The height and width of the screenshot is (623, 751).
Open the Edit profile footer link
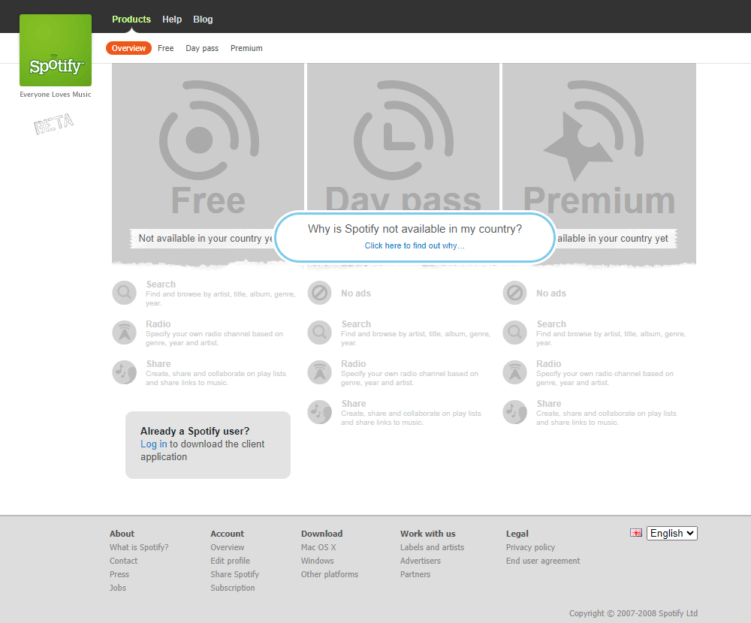point(231,561)
